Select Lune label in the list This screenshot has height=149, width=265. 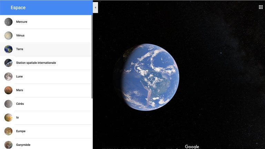pyautogui.click(x=19, y=77)
